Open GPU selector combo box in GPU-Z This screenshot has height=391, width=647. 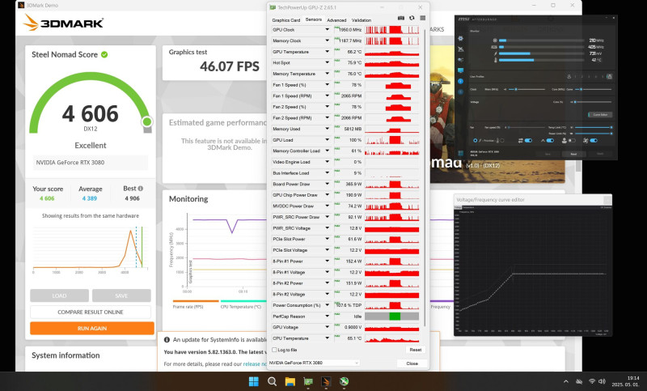314,363
